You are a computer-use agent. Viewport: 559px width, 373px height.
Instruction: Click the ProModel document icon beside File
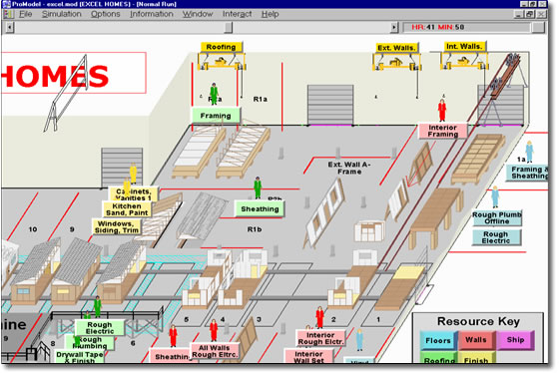(8, 14)
